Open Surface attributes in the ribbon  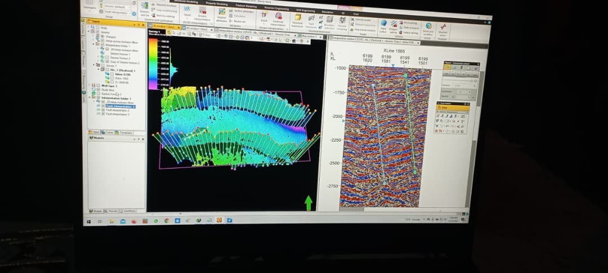241,12
